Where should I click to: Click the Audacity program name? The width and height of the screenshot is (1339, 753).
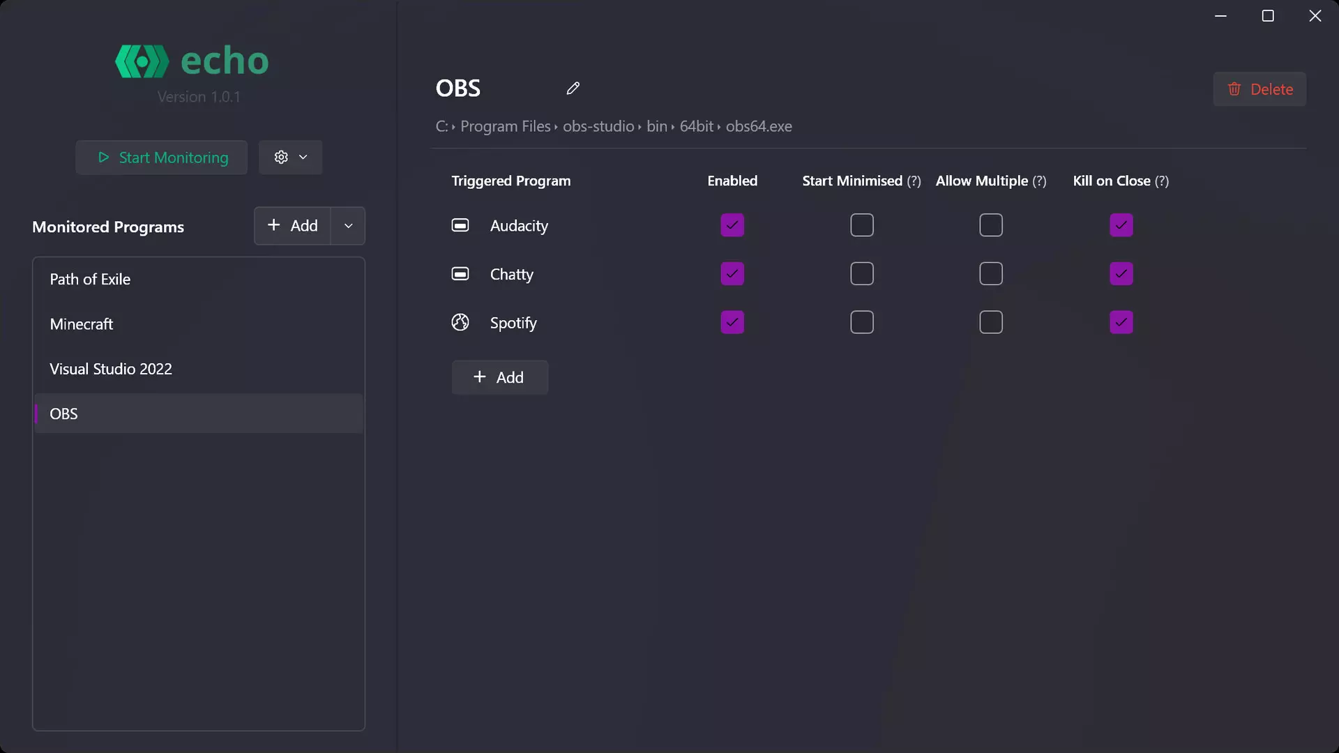click(519, 226)
